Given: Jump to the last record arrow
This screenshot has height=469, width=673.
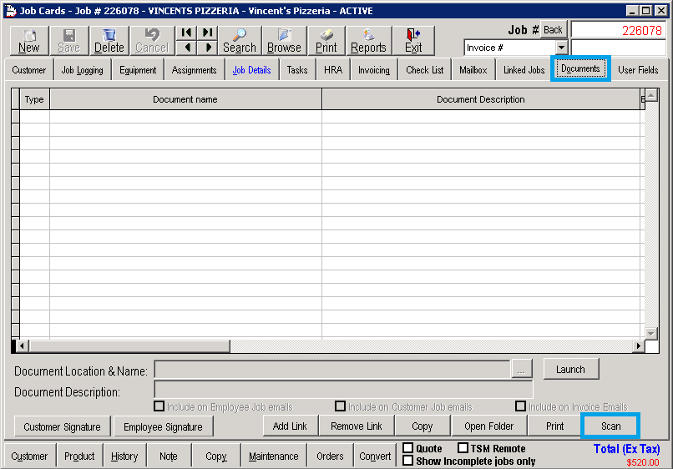Looking at the screenshot, I should [207, 33].
